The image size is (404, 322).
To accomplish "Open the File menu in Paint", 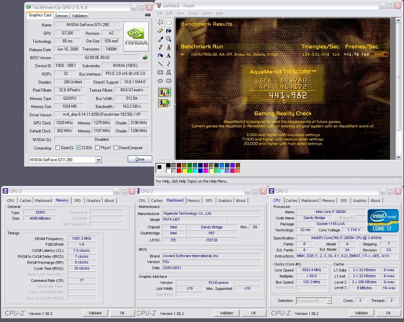I will coord(160,13).
